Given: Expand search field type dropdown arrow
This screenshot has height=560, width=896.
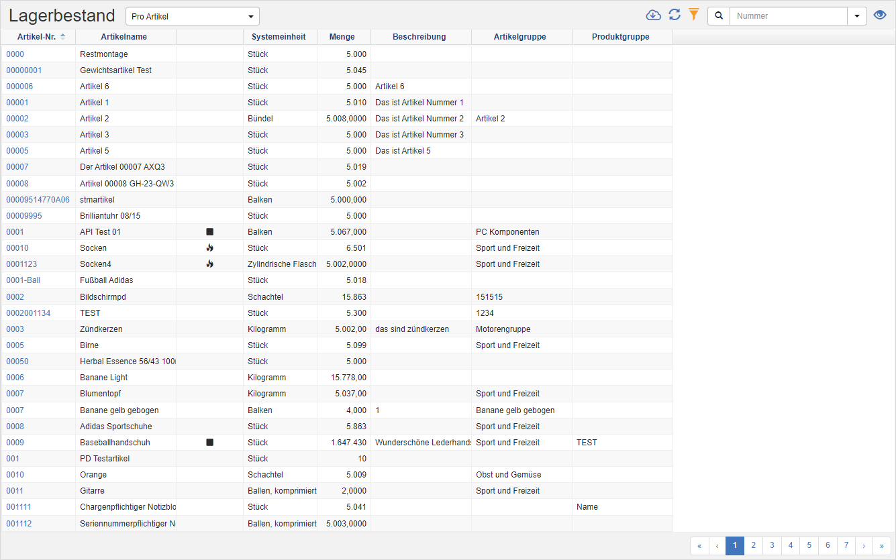Looking at the screenshot, I should pos(857,16).
